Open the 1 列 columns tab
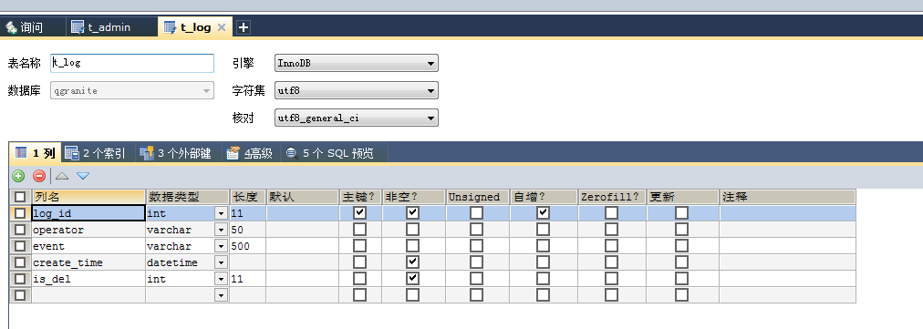This screenshot has width=923, height=329. (x=35, y=153)
